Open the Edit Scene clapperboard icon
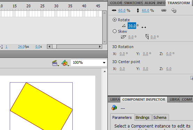 pos(55,63)
